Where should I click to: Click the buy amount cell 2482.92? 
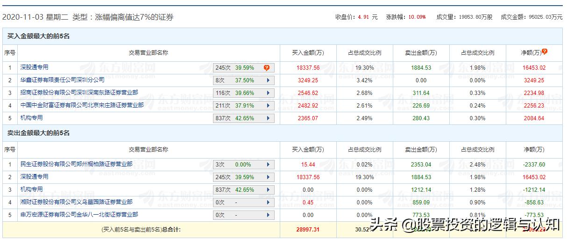coord(308,106)
